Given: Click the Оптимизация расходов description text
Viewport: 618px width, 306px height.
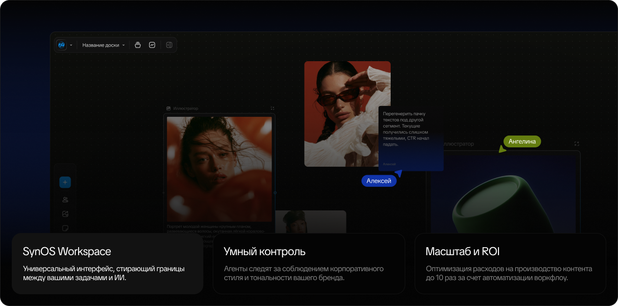Looking at the screenshot, I should coord(509,273).
